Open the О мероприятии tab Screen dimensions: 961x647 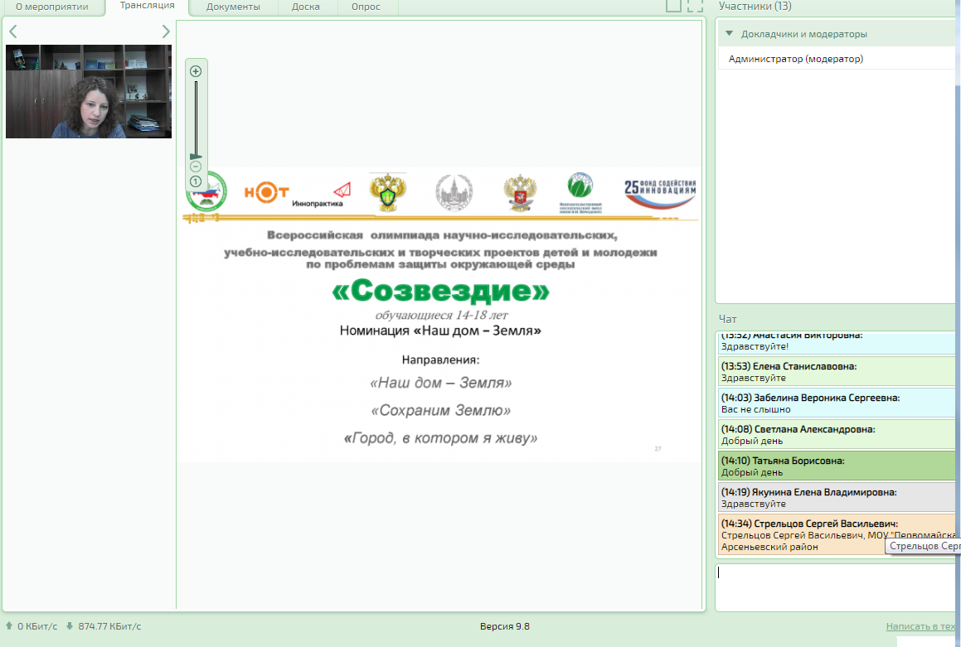52,7
